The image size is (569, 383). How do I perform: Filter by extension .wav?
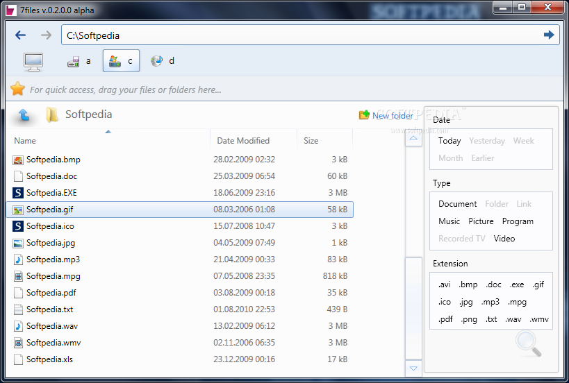coord(513,320)
